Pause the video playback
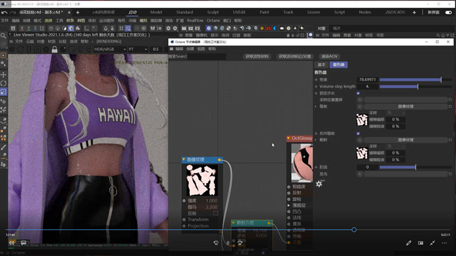The image size is (456, 256). [228, 243]
